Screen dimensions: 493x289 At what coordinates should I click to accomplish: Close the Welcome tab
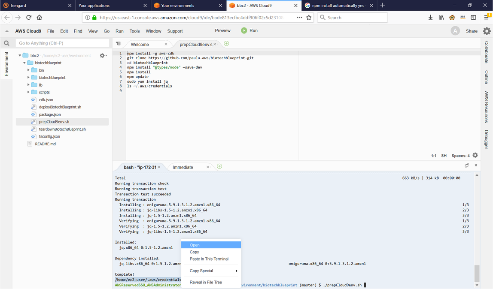[x=166, y=44]
